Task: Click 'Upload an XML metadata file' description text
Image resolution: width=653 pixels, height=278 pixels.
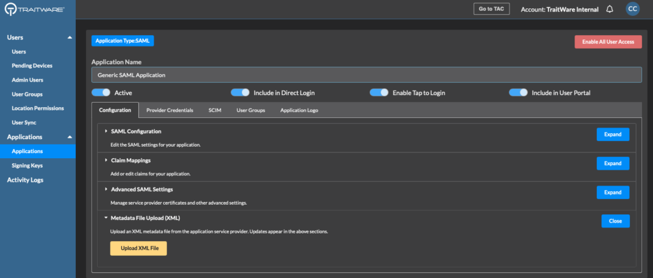Action: (219, 231)
